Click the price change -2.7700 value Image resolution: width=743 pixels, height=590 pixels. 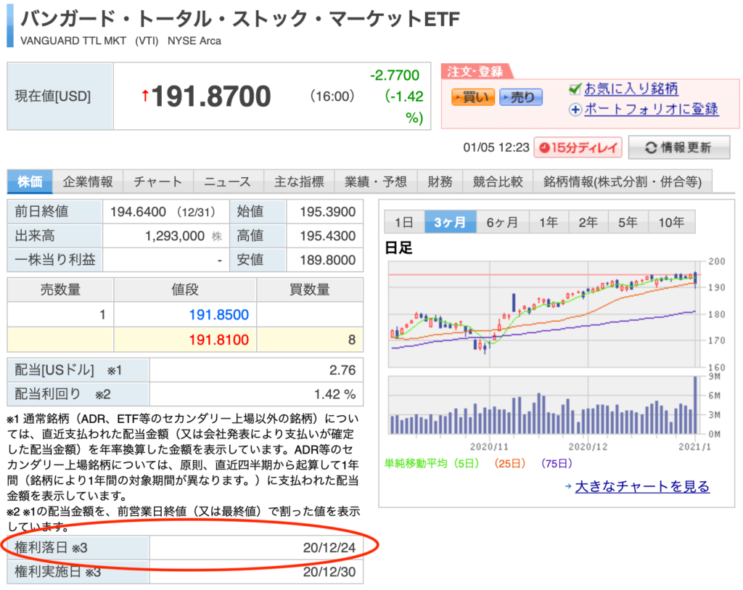point(395,75)
